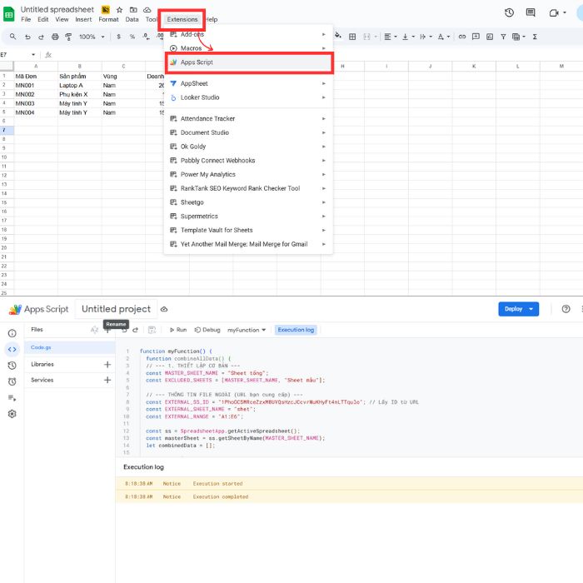Image resolution: width=583 pixels, height=583 pixels.
Task: Open the Edit menu
Action: tap(42, 19)
